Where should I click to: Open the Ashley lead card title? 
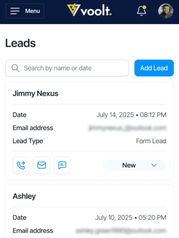click(x=24, y=196)
